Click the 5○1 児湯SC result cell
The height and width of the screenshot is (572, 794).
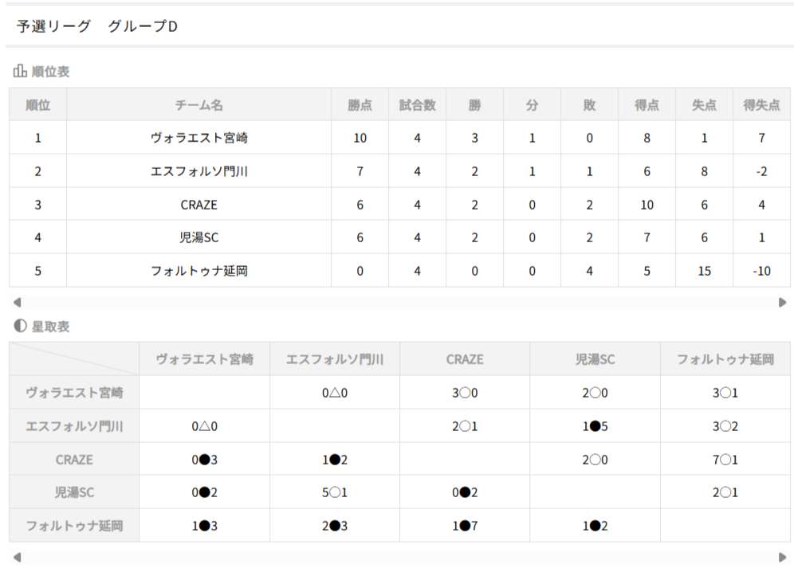pos(334,493)
